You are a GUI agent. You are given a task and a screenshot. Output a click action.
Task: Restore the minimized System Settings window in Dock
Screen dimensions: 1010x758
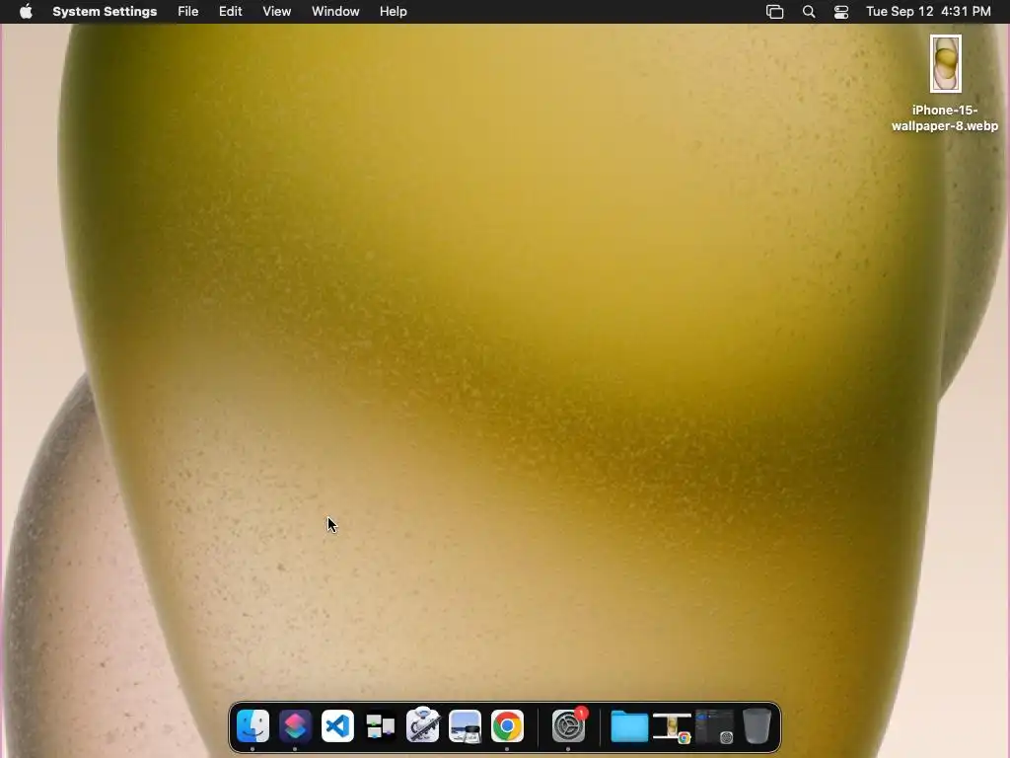click(x=714, y=727)
